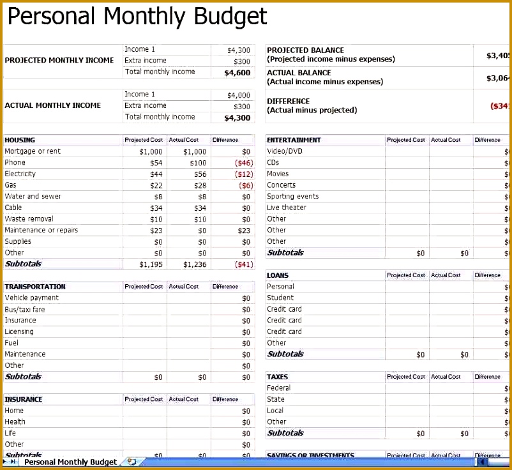Click Housing subtotal projected $1,195
Screen dimensions: 512x470
click(x=151, y=264)
